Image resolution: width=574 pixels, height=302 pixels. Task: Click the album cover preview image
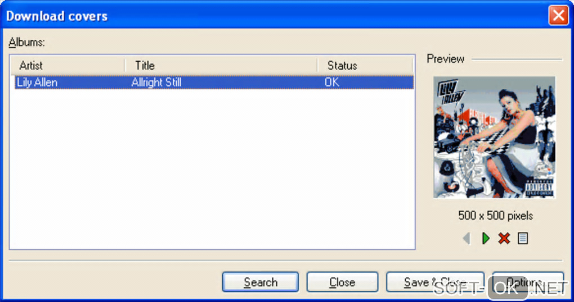coord(494,138)
